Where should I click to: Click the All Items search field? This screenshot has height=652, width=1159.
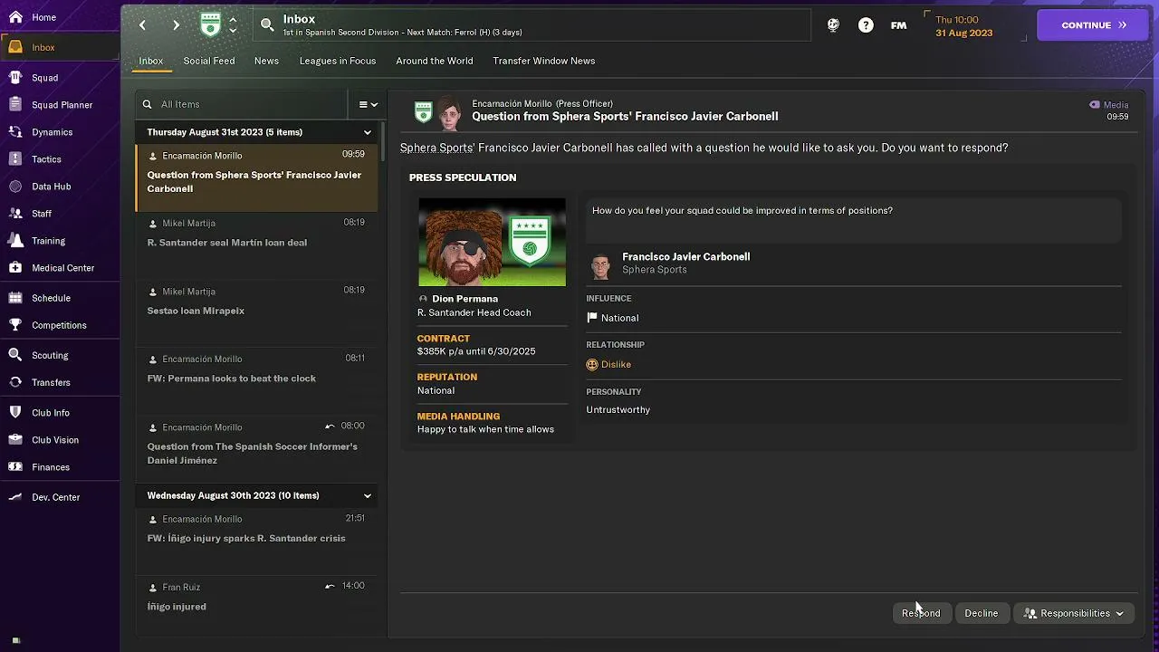(242, 104)
